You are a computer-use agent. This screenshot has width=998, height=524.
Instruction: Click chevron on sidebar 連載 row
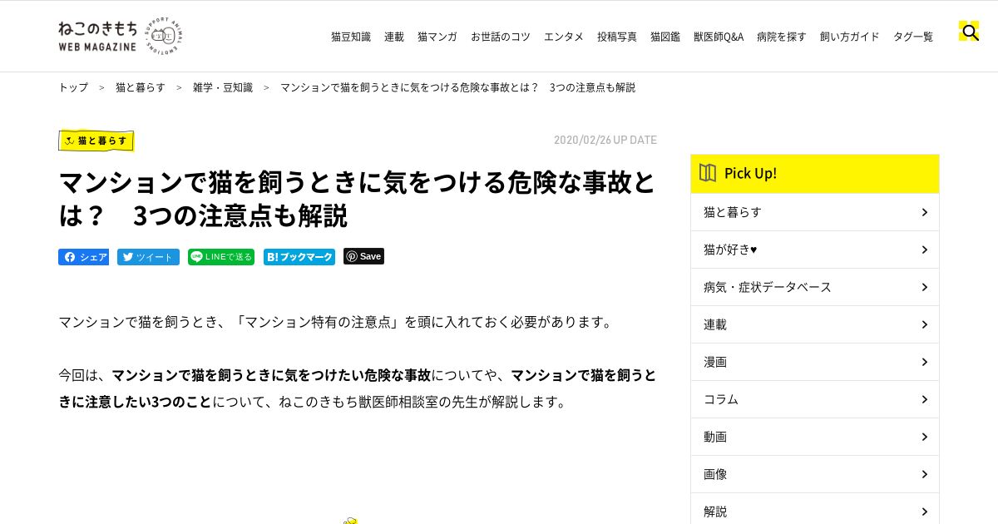(924, 324)
